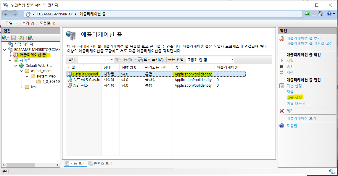Click EC2AMAZ-MN5BRTO in the address breadcrumb

coord(54,14)
